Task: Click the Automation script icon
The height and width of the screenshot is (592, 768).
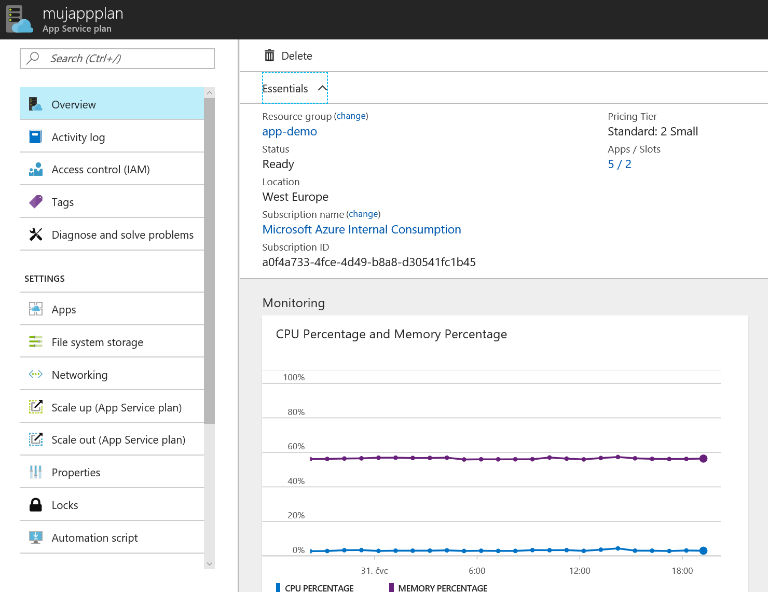Action: [x=35, y=537]
